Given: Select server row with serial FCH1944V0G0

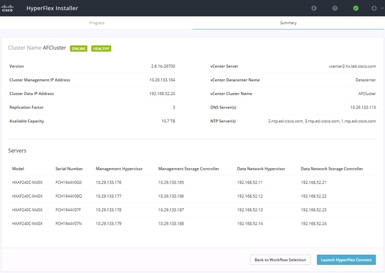Looking at the screenshot, I should point(193,182).
